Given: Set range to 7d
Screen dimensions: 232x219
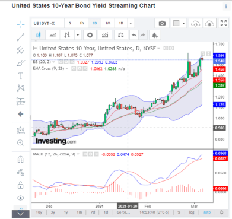Looking at the screenshot, I should pos(93,212).
